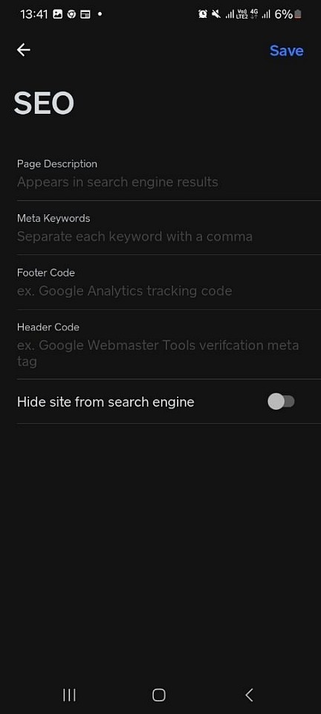
Task: Tap the Page Description label
Action: point(57,164)
